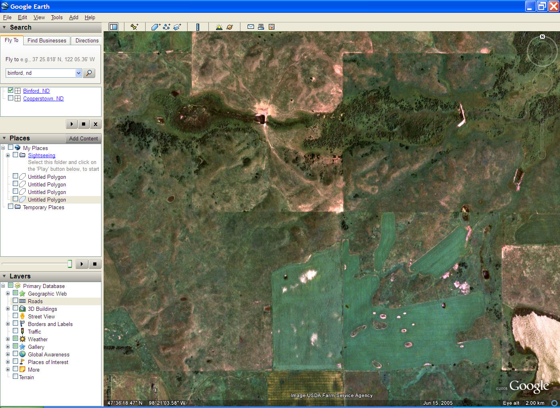Toggle the Places of Interest checkbox
Image resolution: width=560 pixels, height=408 pixels.
(x=15, y=361)
